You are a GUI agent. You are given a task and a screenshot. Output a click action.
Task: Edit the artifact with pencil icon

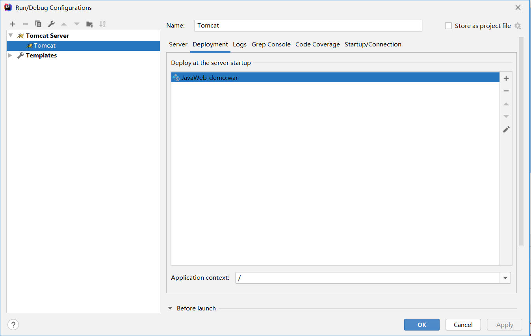pos(506,129)
